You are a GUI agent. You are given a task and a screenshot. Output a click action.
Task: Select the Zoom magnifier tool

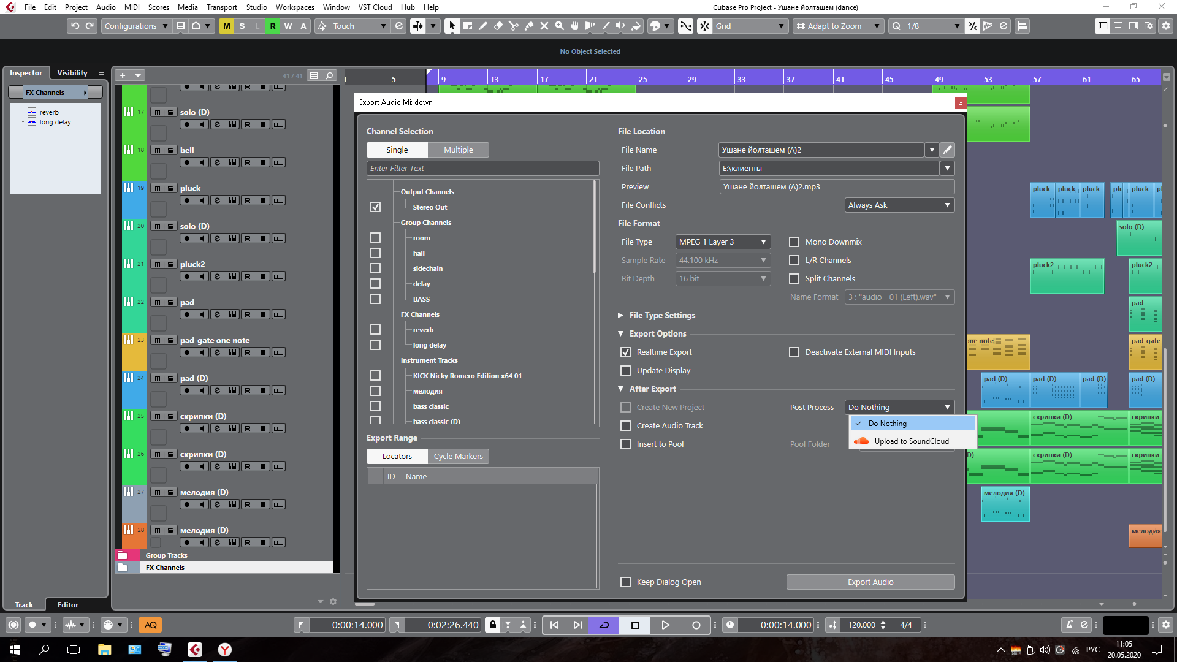pos(559,26)
